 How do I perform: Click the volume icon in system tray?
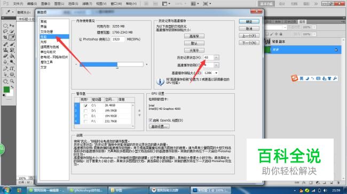point(325,190)
